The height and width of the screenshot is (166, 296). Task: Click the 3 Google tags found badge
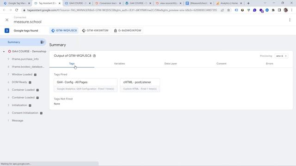point(7,30)
